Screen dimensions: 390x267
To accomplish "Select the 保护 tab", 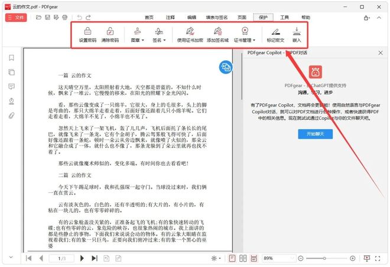I will 263,17.
